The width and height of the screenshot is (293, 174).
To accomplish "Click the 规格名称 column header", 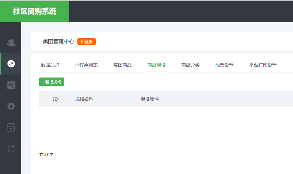I will coord(84,99).
